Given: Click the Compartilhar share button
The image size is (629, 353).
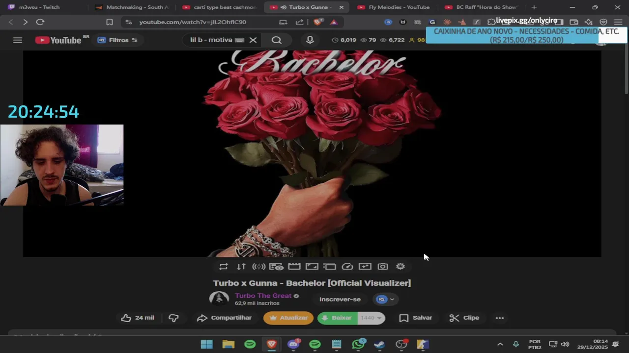Looking at the screenshot, I should pyautogui.click(x=224, y=318).
